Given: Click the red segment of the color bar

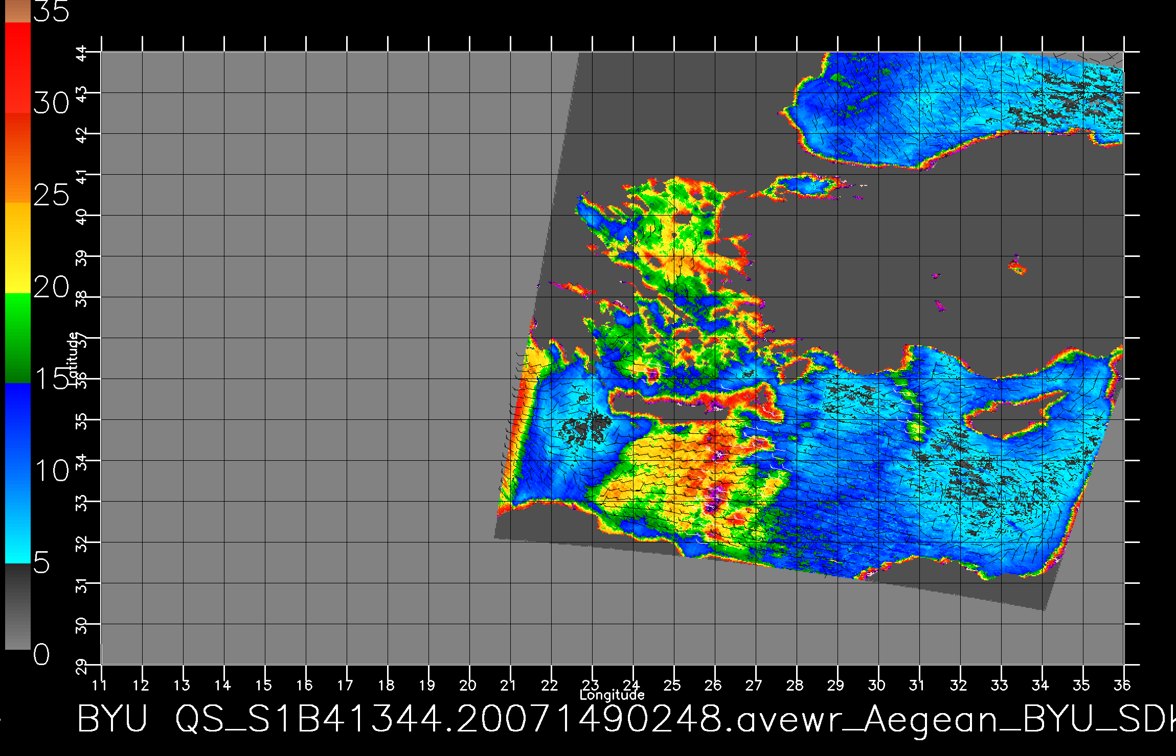Looking at the screenshot, I should pyautogui.click(x=18, y=67).
